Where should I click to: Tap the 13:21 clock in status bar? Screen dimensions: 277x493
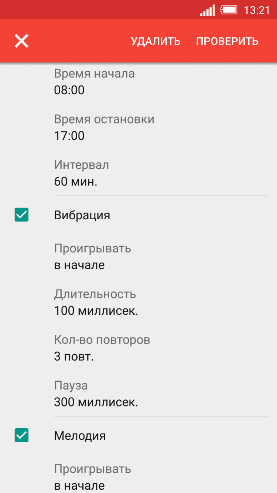[257, 10]
